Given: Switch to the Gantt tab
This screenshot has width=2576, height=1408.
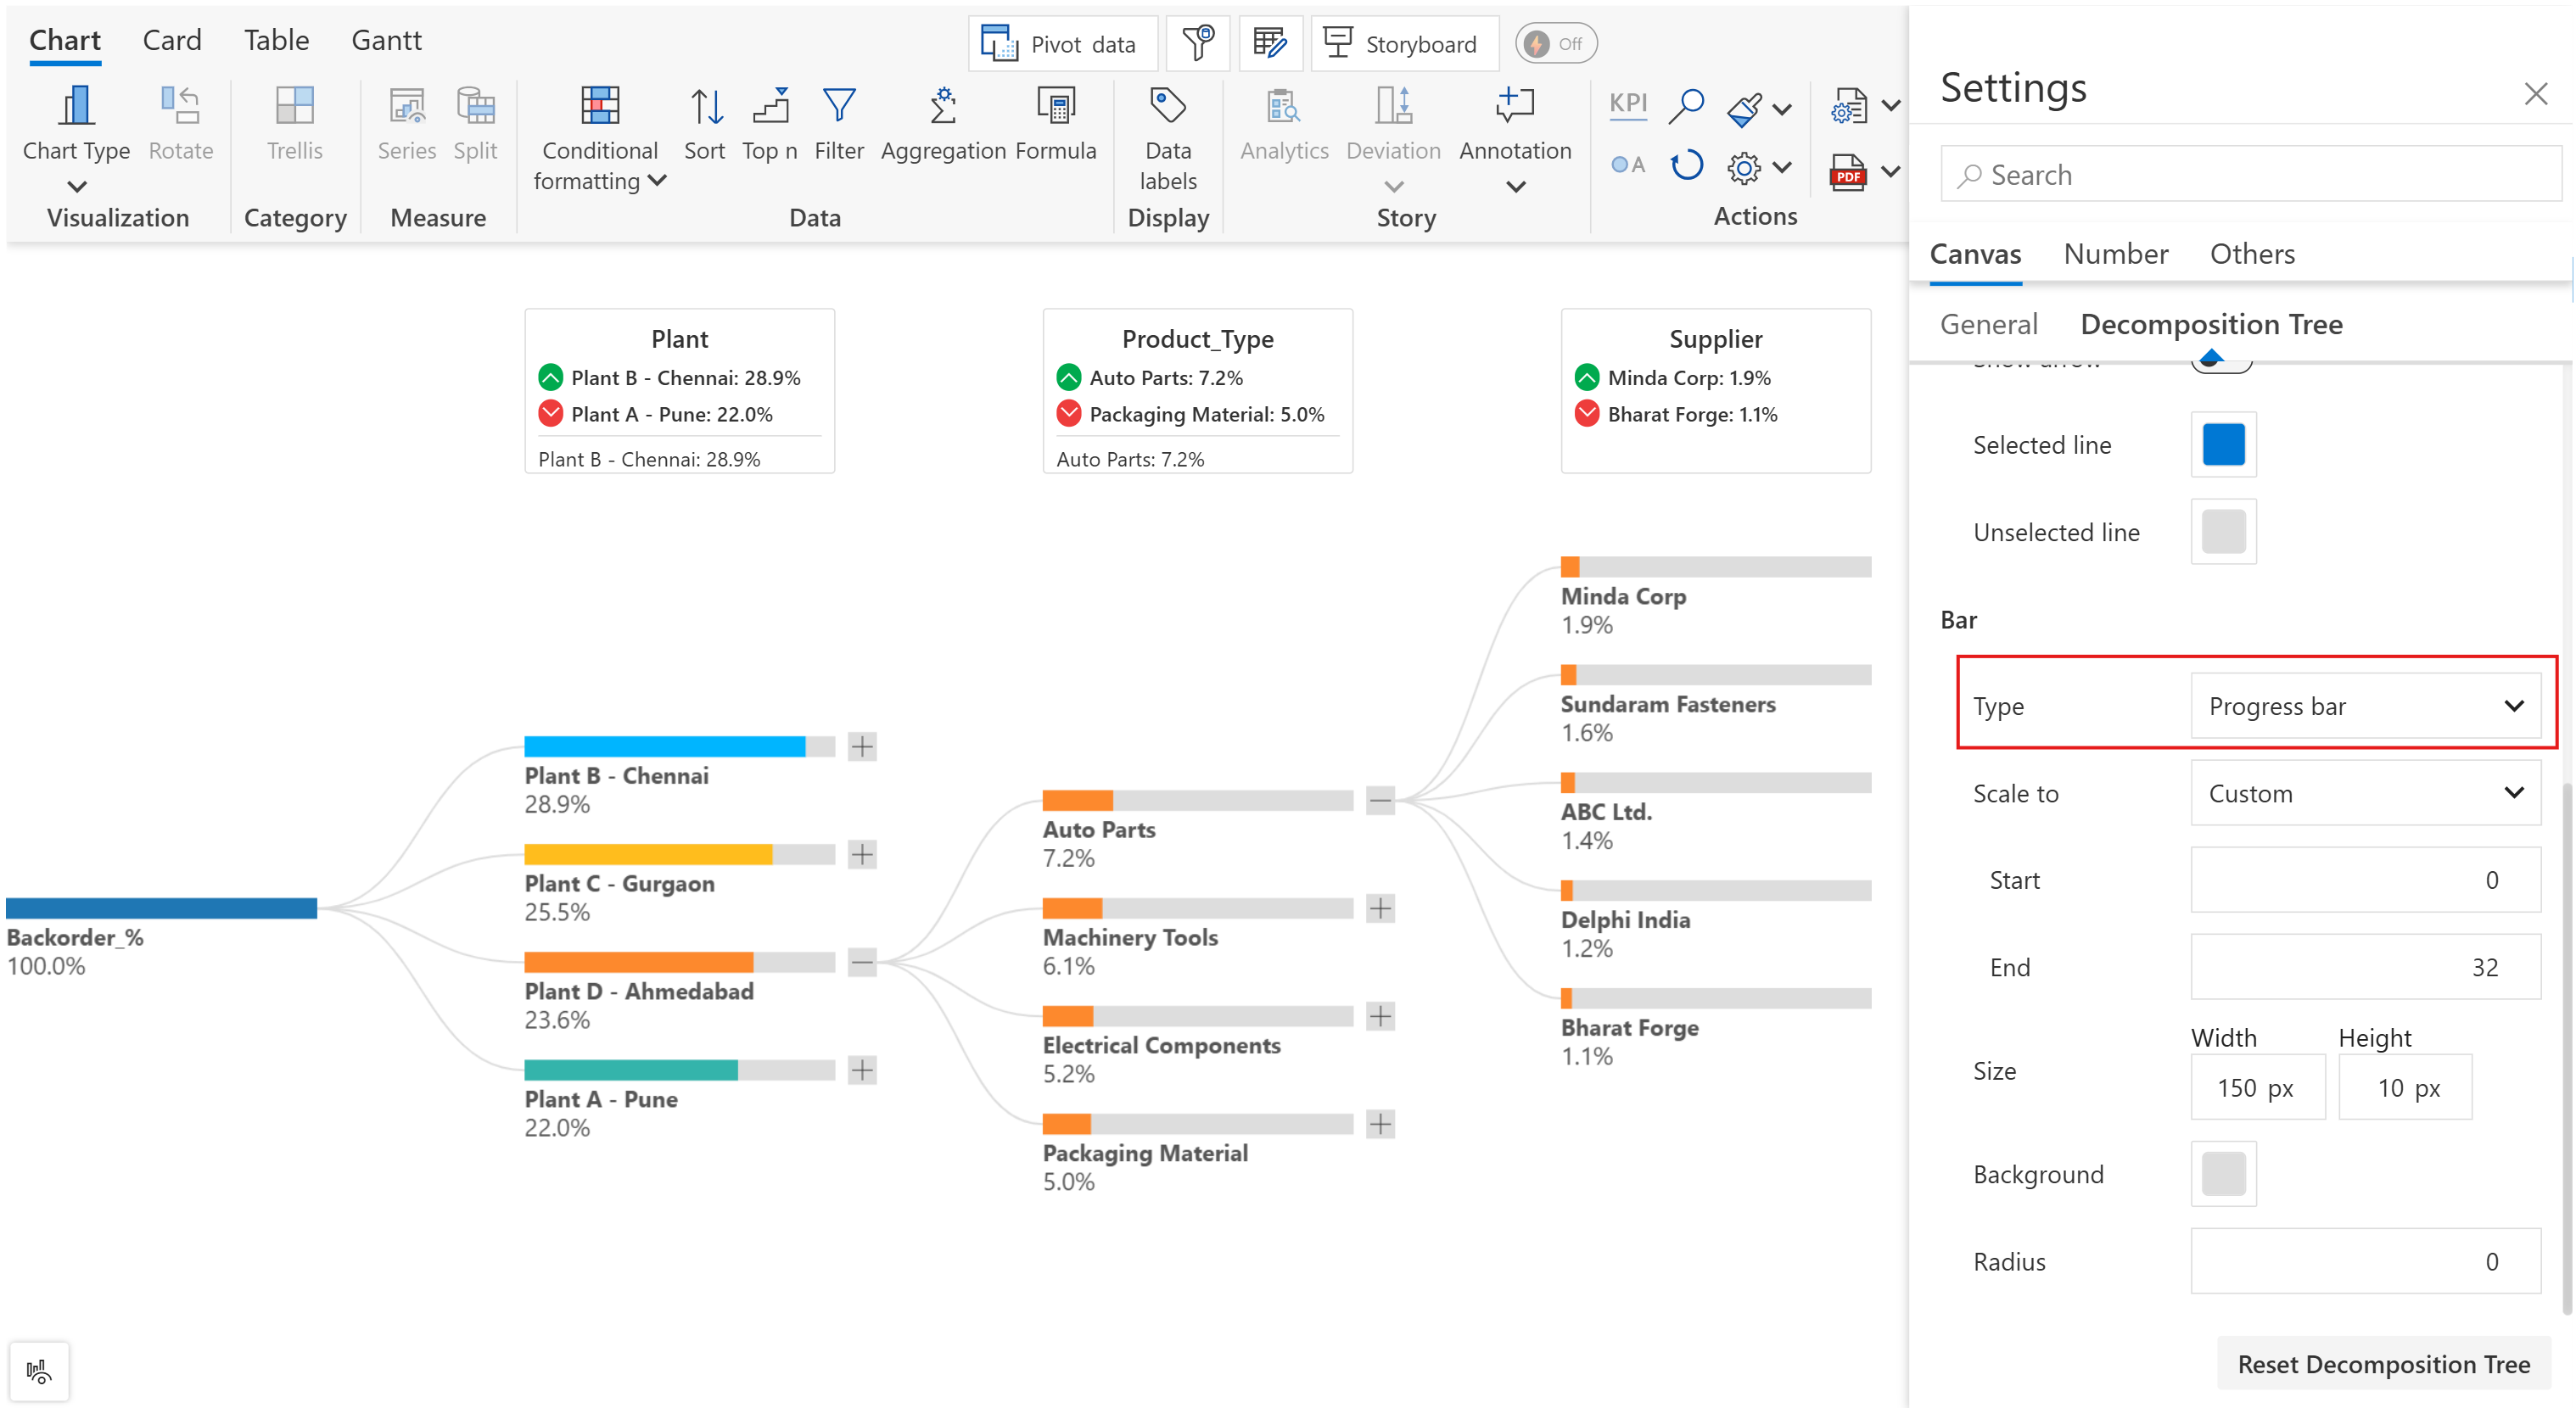Looking at the screenshot, I should [x=386, y=40].
